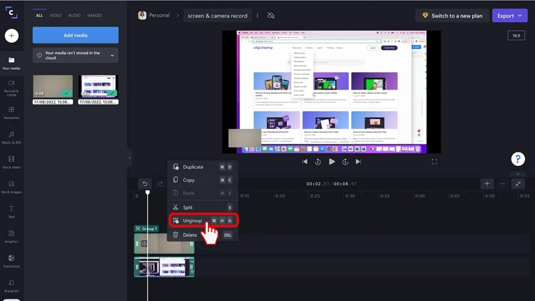The image size is (535, 301).
Task: Skip to end of video
Action: pyautogui.click(x=358, y=162)
